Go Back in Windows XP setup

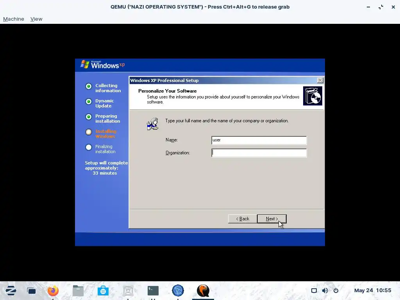click(x=242, y=219)
